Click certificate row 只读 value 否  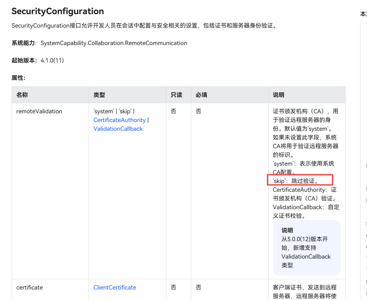pyautogui.click(x=174, y=287)
